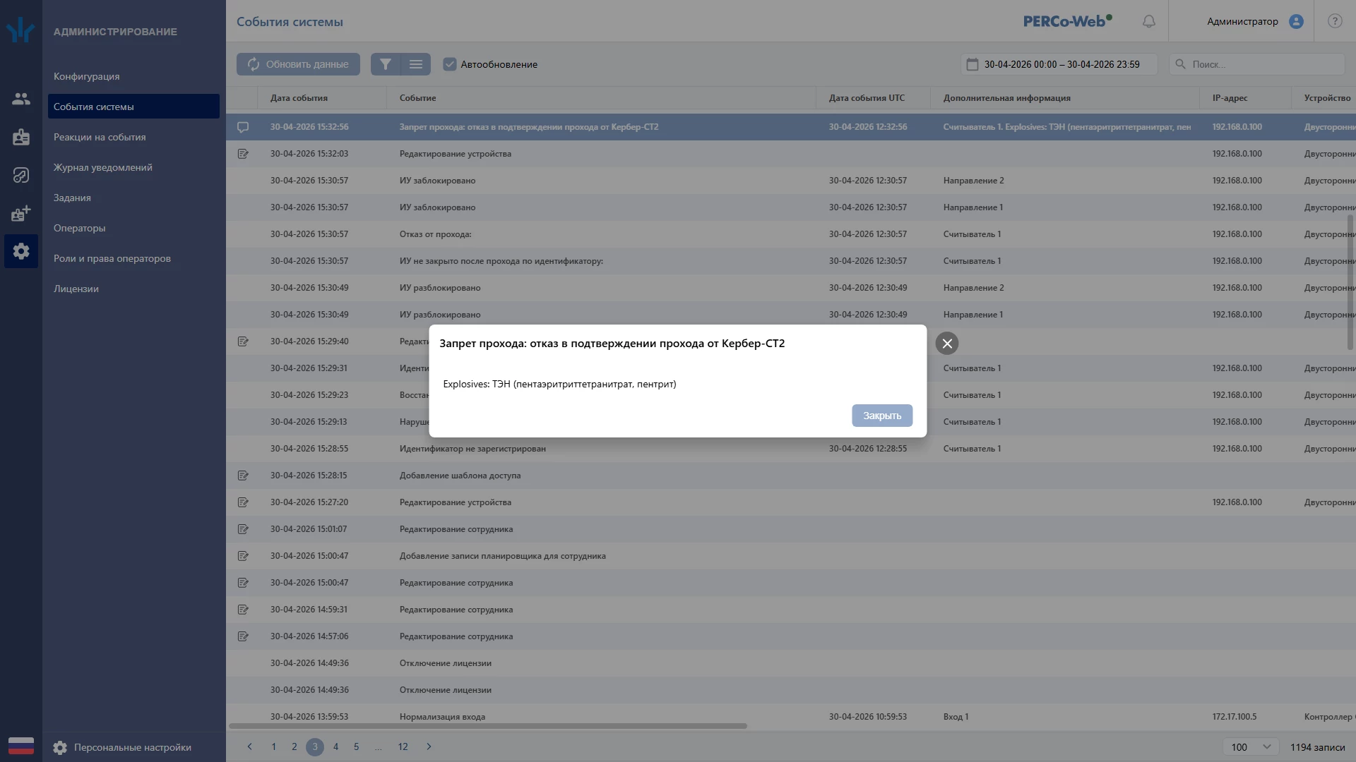
Task: Open the visitor add icon in sidebar
Action: 21,213
